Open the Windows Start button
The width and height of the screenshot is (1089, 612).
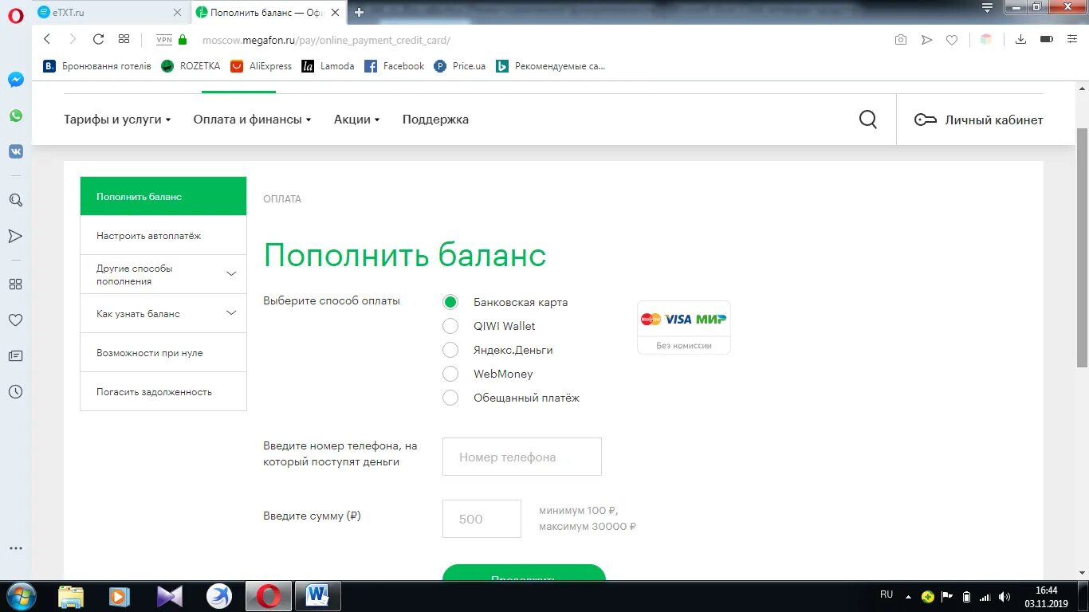point(20,596)
